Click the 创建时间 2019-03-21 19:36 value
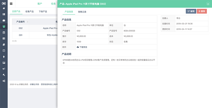This screenshot has height=108, width=212. [x=184, y=24]
